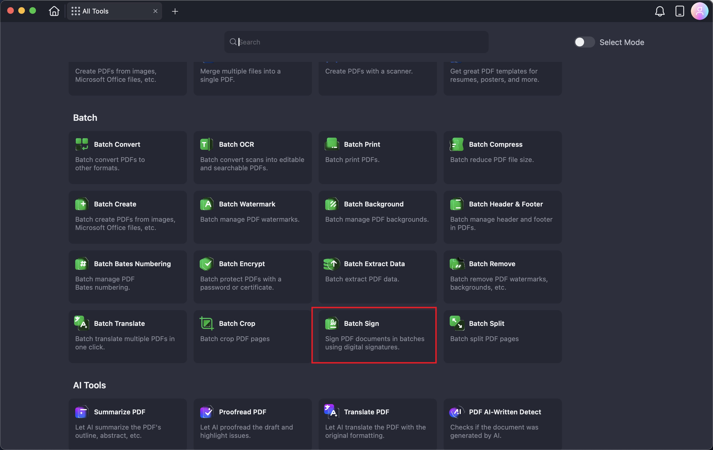This screenshot has height=450, width=713.
Task: Open the PDF AI-Written Detect icon
Action: 457,412
